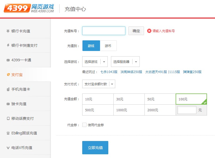Open the 支付宝余额付款 payment dropdown
The width and height of the screenshot is (215, 158).
point(99,84)
